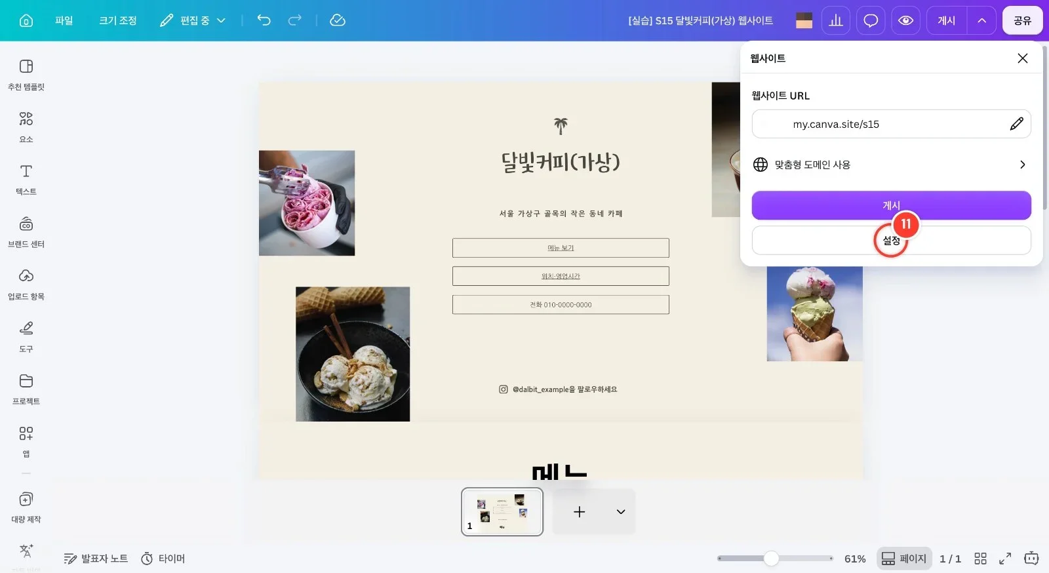Image resolution: width=1049 pixels, height=573 pixels.
Task: Select page 1 thumbnail
Action: pyautogui.click(x=502, y=512)
